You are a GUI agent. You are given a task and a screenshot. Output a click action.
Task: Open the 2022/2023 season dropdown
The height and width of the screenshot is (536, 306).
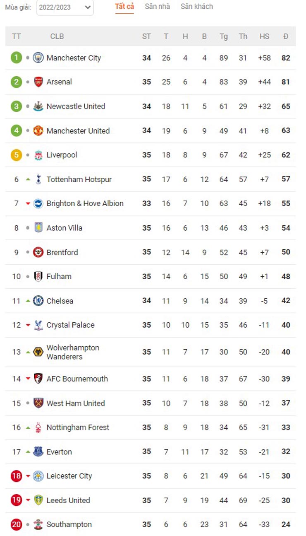[65, 7]
